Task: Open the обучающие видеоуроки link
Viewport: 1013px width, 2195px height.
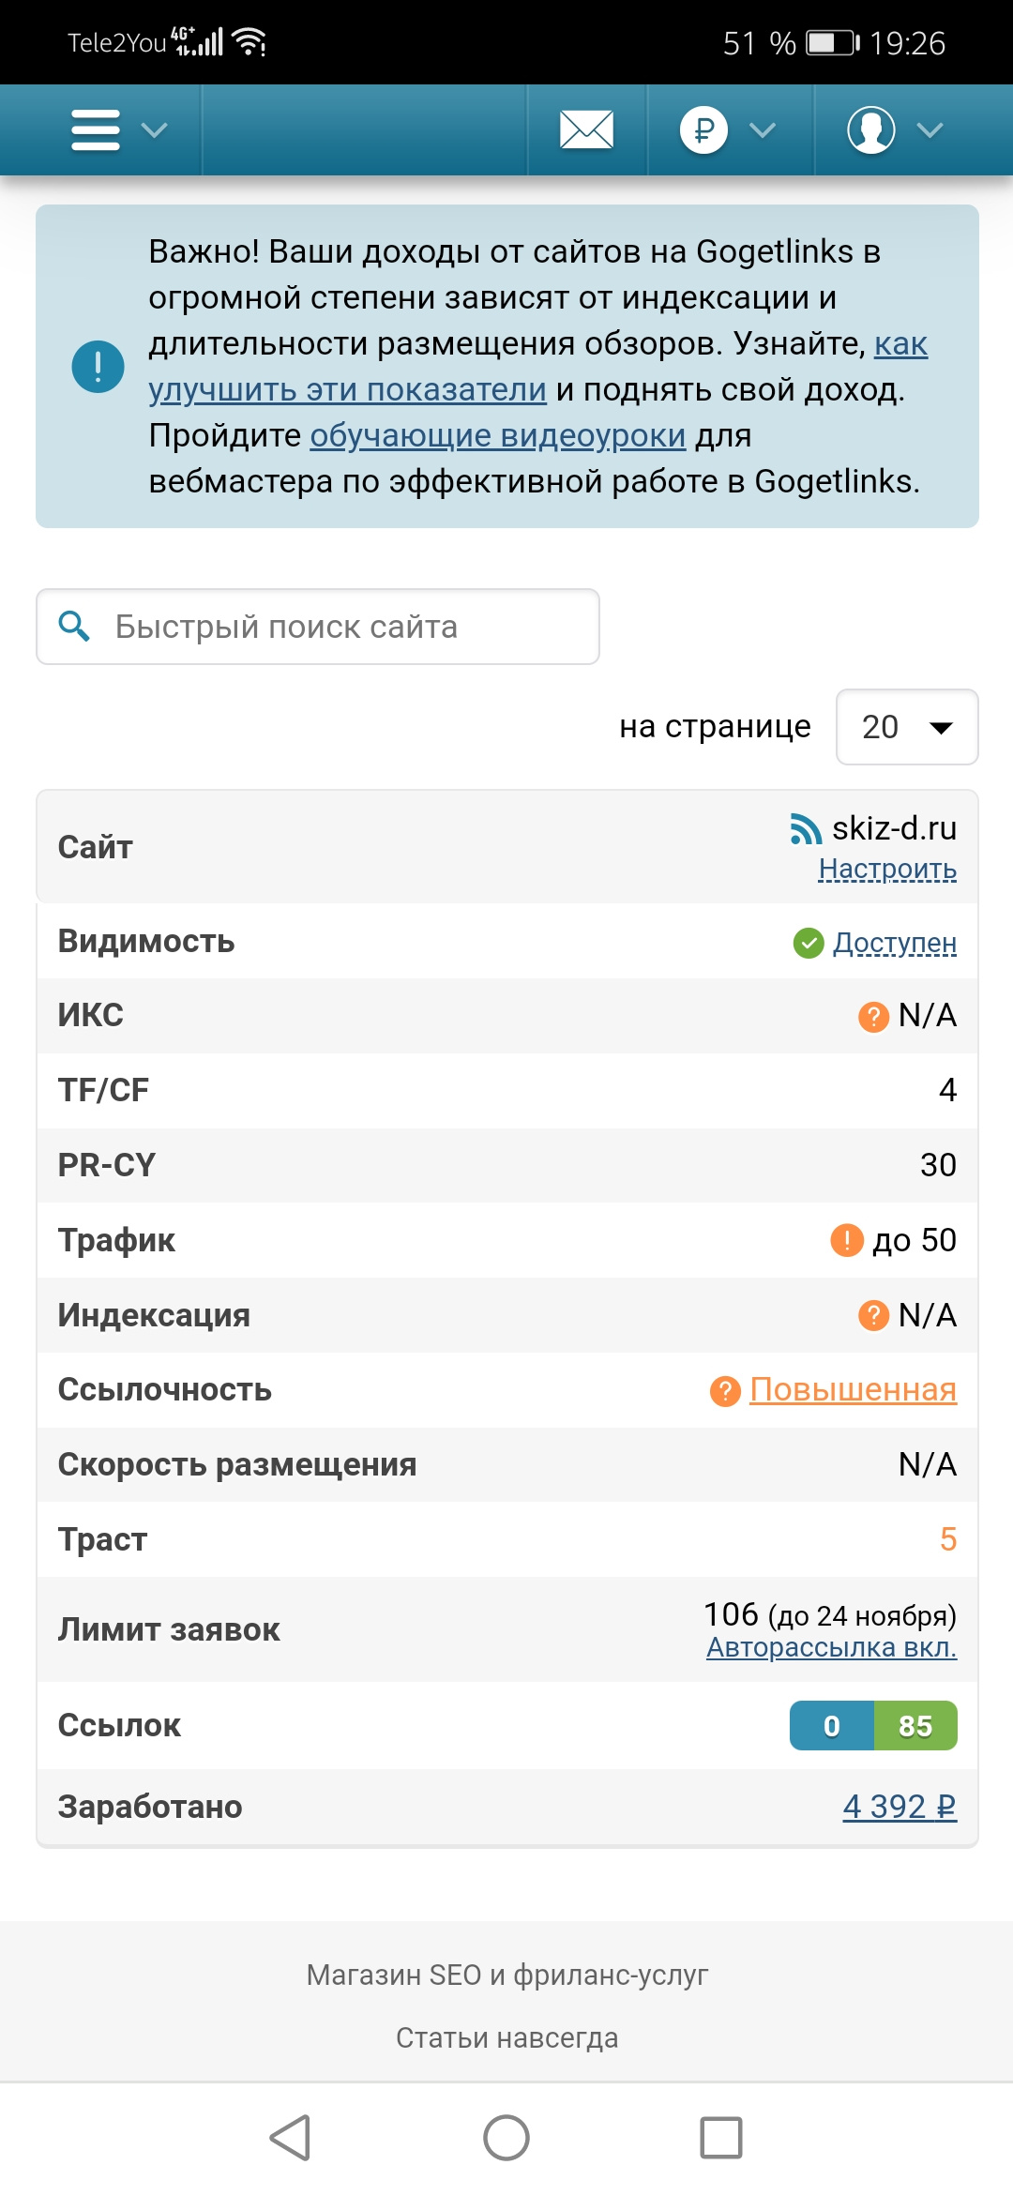Action: [x=497, y=435]
